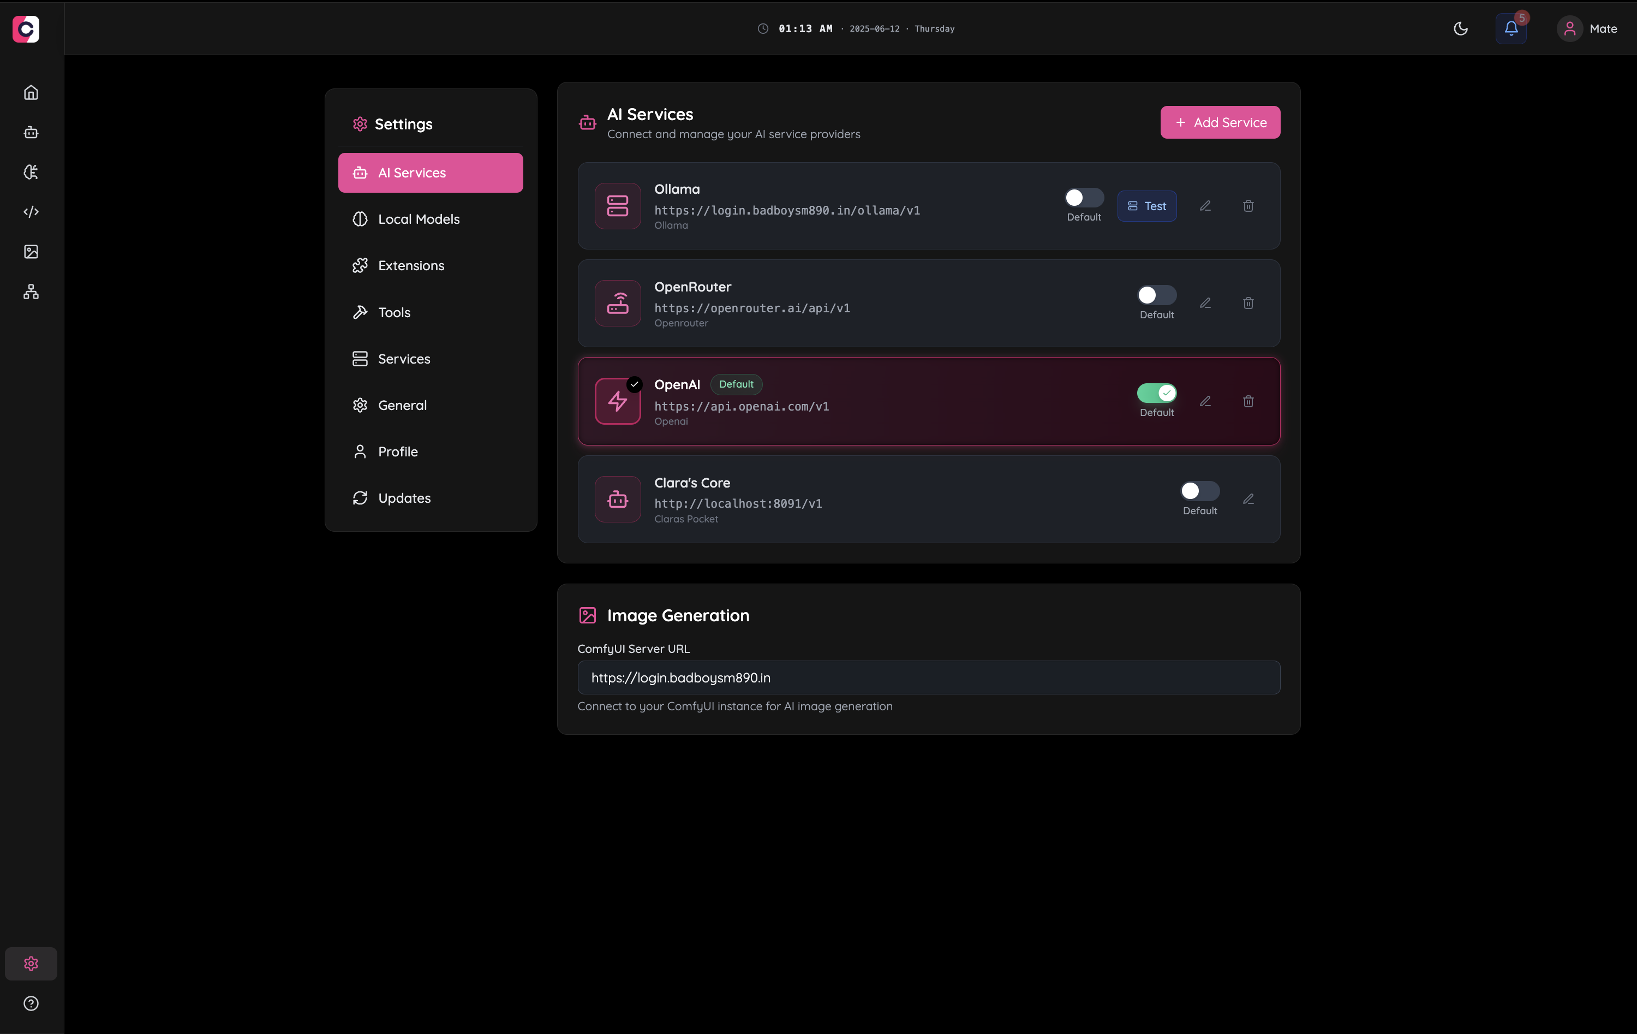Switch theme with the moon icon

(1460, 28)
